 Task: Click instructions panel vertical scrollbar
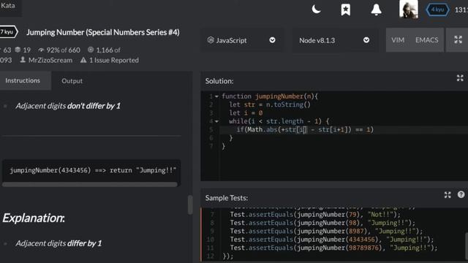[x=190, y=205]
